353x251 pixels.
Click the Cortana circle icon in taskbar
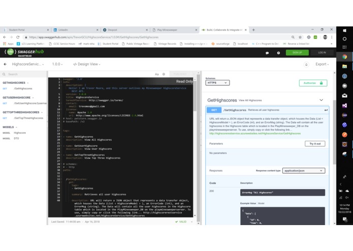344,39
